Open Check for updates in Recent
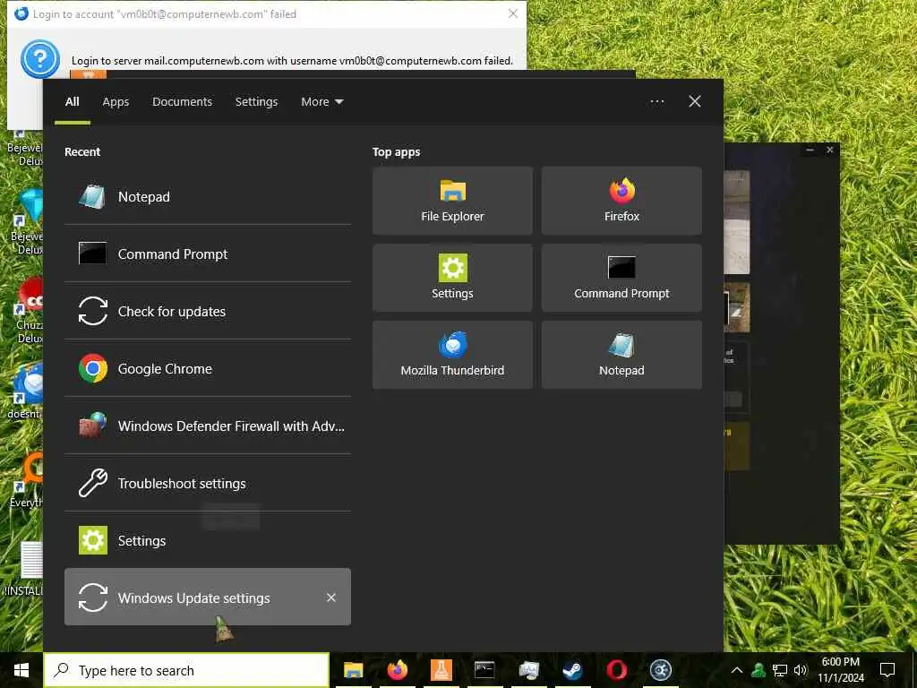Screen dimensions: 917x688 pyautogui.click(x=208, y=311)
